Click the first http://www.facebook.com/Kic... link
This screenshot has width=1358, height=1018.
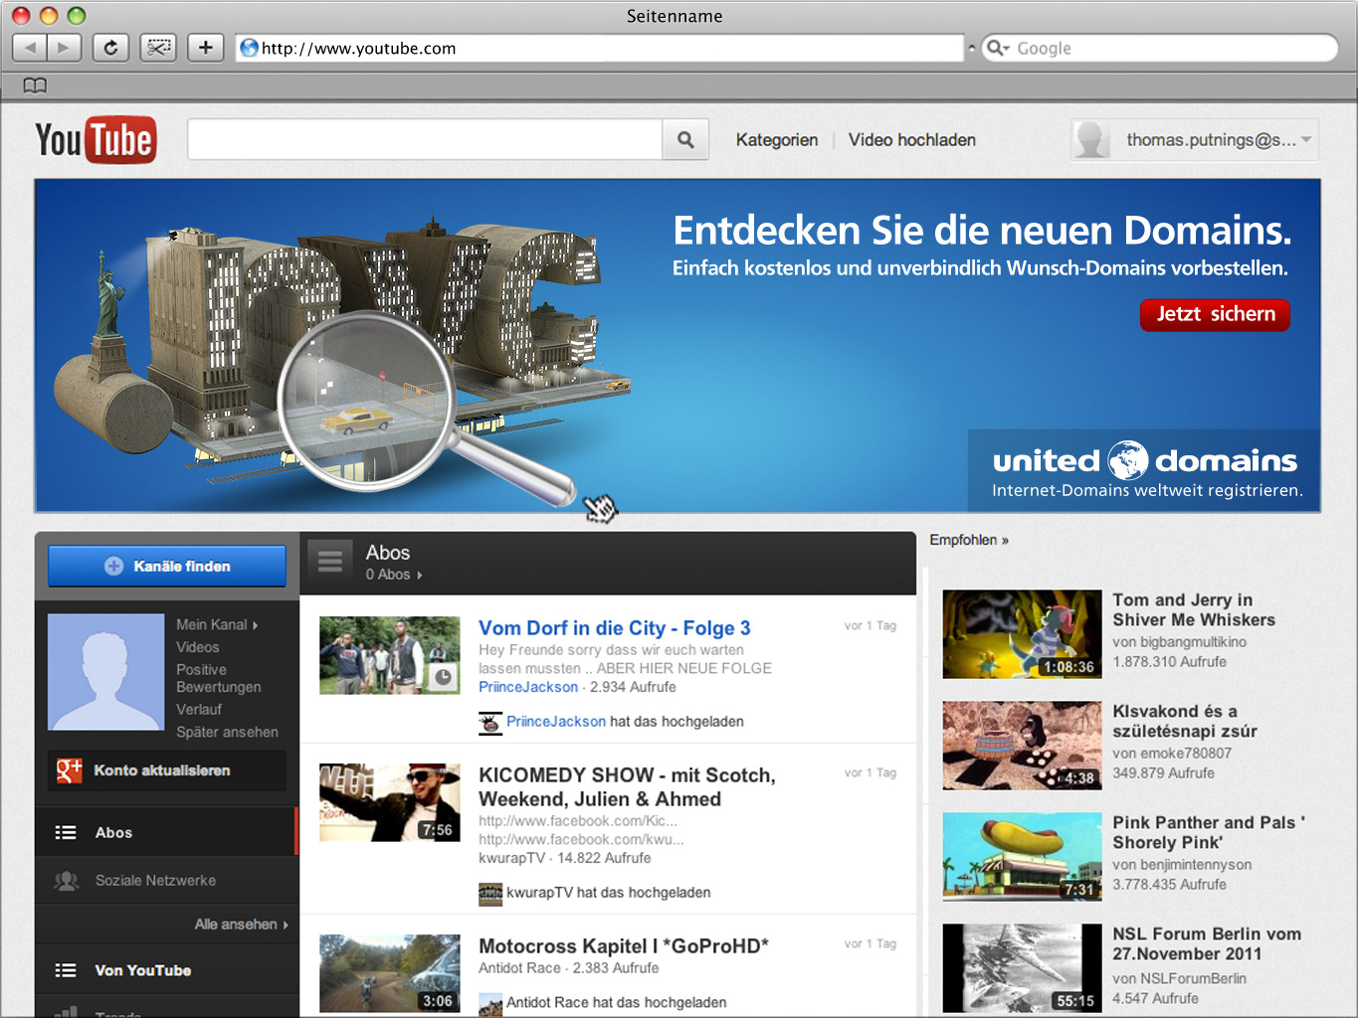578,821
